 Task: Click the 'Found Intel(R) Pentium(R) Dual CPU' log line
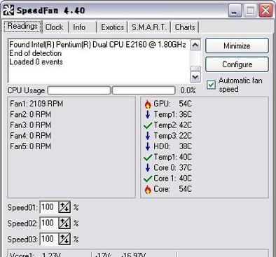97,45
